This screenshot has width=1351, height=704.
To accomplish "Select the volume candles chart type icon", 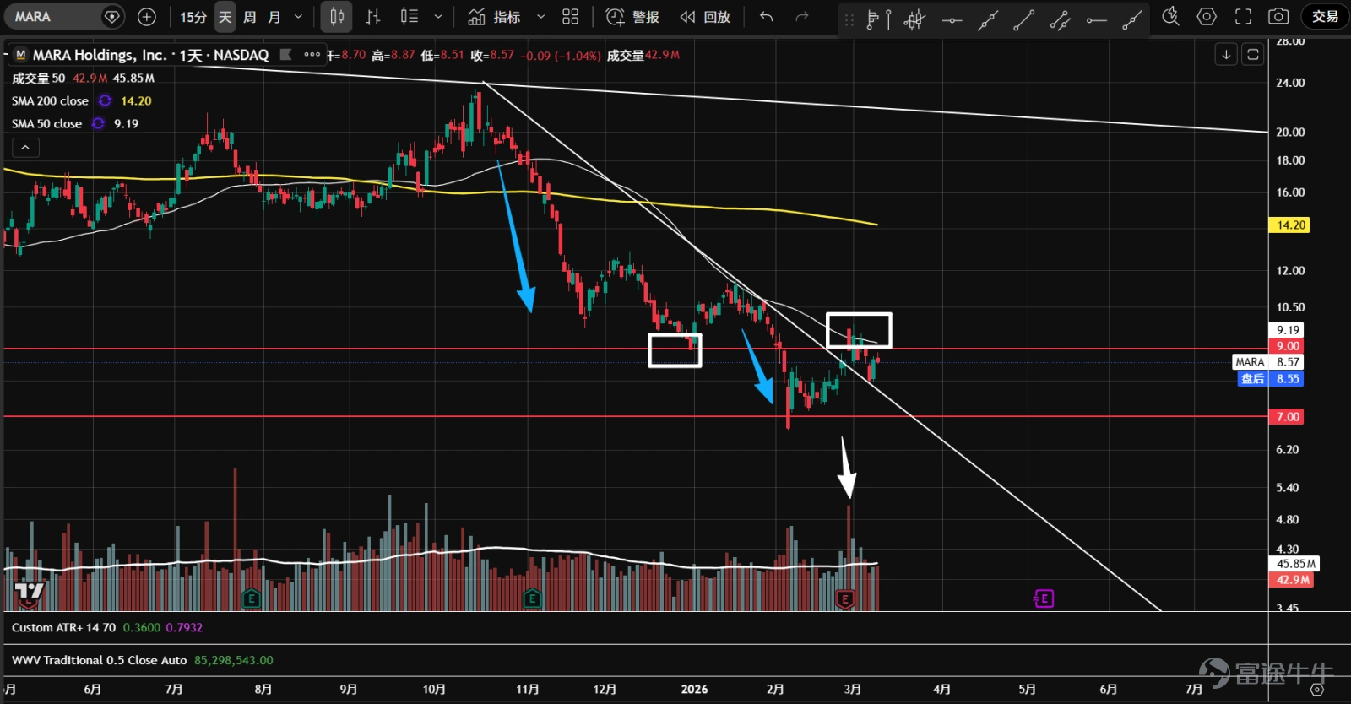I will pos(410,17).
